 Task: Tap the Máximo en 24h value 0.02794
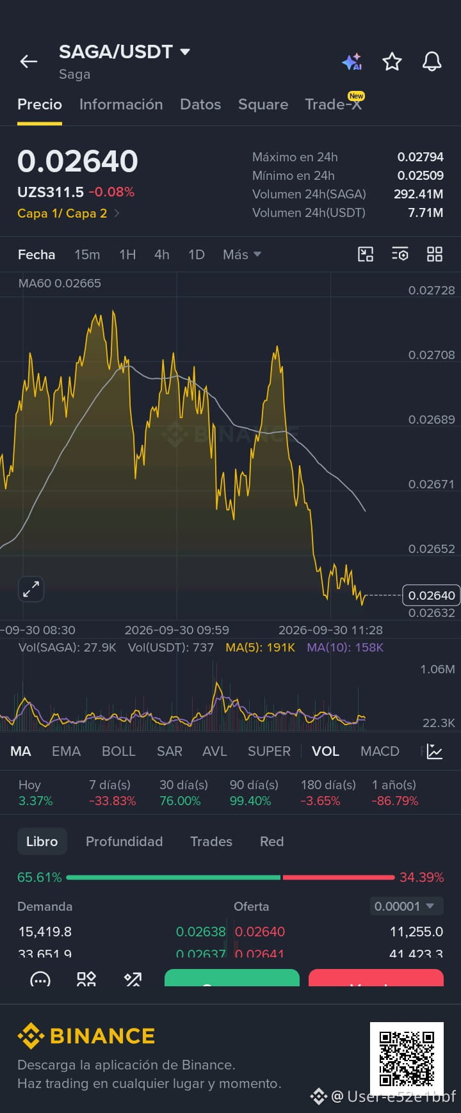(x=420, y=157)
